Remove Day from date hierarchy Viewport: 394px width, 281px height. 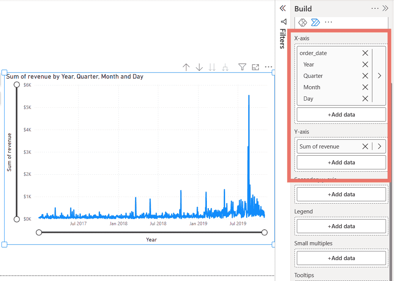click(365, 98)
